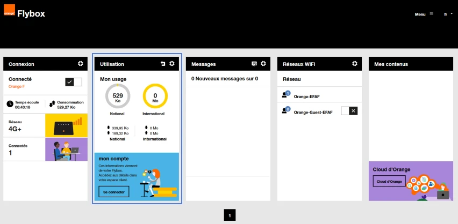
Task: Open Utilisation settings gear
Action: coord(172,63)
